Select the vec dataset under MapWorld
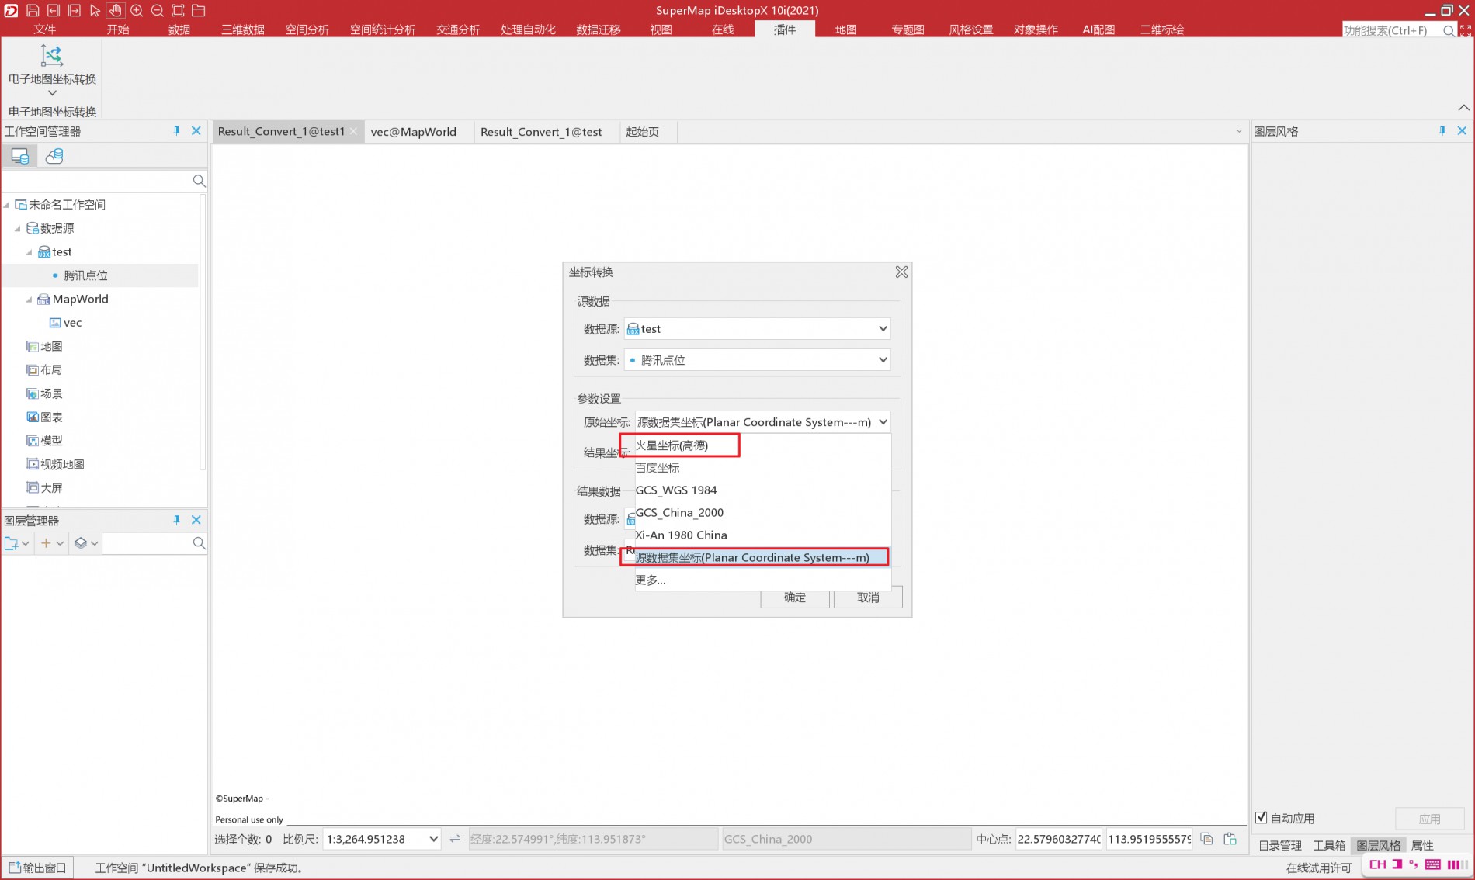Image resolution: width=1475 pixels, height=880 pixels. pyautogui.click(x=73, y=323)
